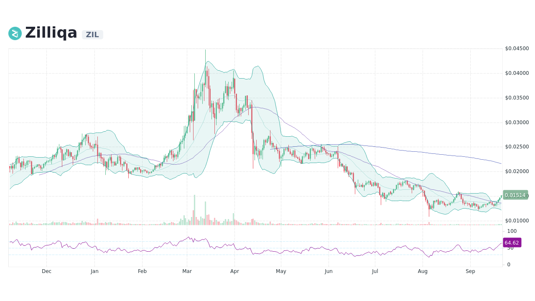The image size is (535, 301).
Task: Click the Feb date axis label
Action: pyautogui.click(x=143, y=271)
